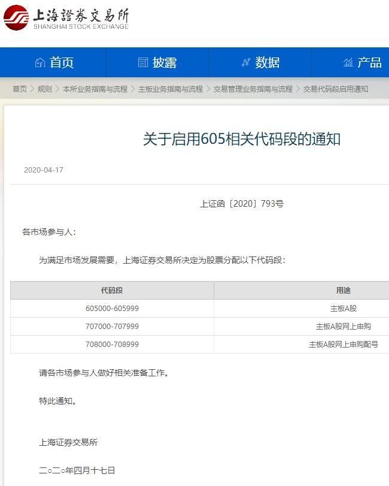Image resolution: width=389 pixels, height=486 pixels.
Task: Open 本所业务指南与流程 breadcrumb link
Action: 95,89
